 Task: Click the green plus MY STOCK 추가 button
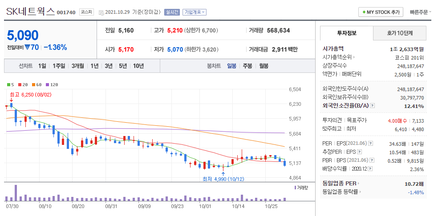(381, 12)
